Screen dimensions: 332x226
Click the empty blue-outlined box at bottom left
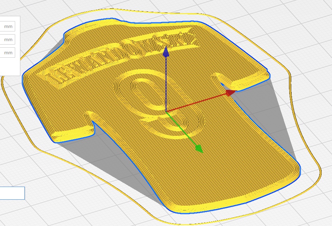tap(12, 193)
